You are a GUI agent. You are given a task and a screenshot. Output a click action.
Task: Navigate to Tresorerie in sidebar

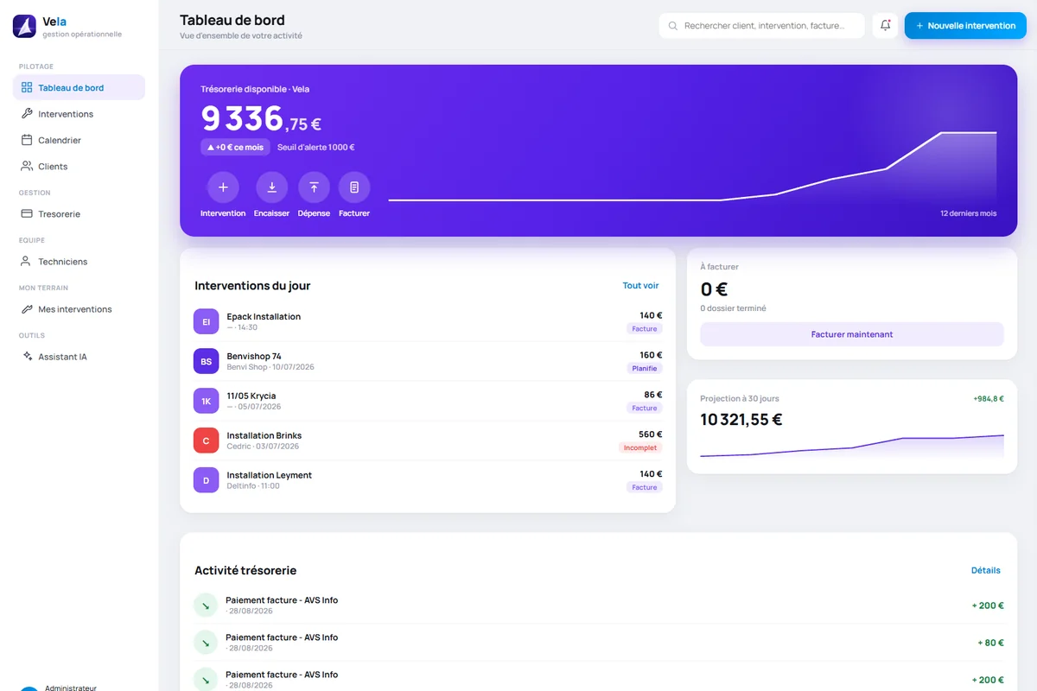(79, 213)
